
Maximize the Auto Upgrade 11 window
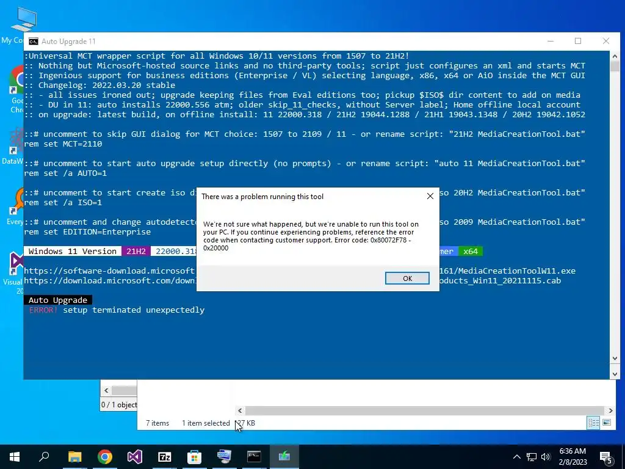[578, 41]
